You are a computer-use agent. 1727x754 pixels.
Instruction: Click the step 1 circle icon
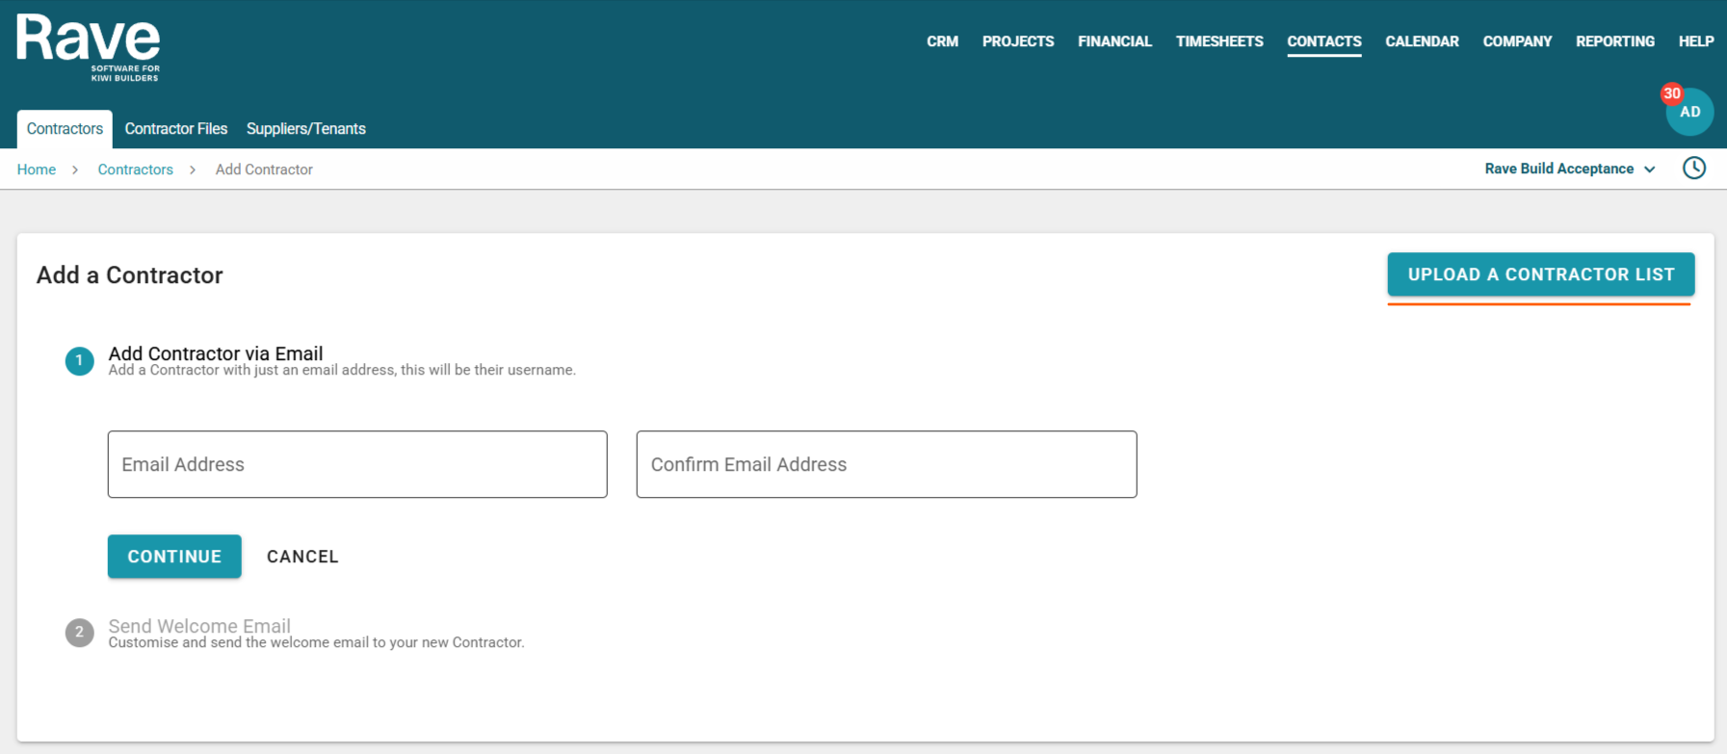(x=79, y=361)
